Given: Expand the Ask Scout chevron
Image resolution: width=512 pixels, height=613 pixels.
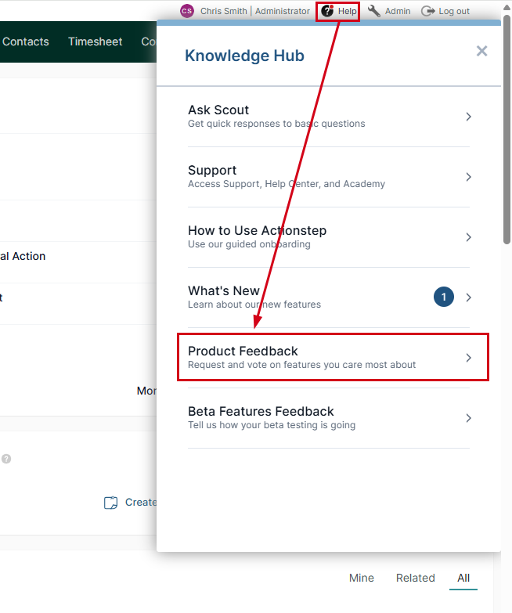Looking at the screenshot, I should [468, 117].
